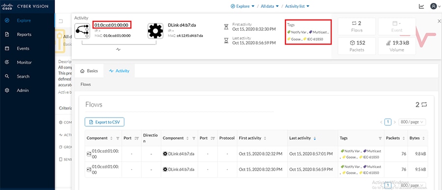Click the Goose tag in Tags panel
442x190 pixels.
pos(294,39)
